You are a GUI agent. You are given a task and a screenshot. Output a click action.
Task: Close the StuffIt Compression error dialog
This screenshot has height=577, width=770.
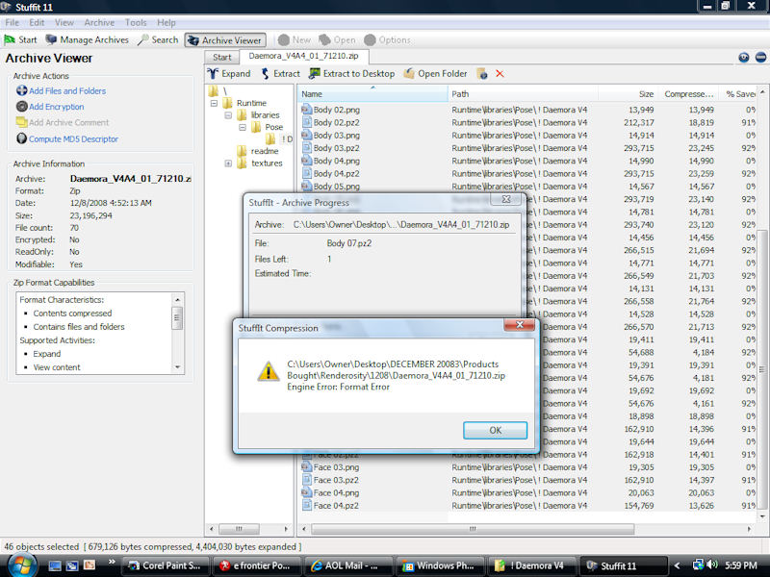[x=519, y=324]
